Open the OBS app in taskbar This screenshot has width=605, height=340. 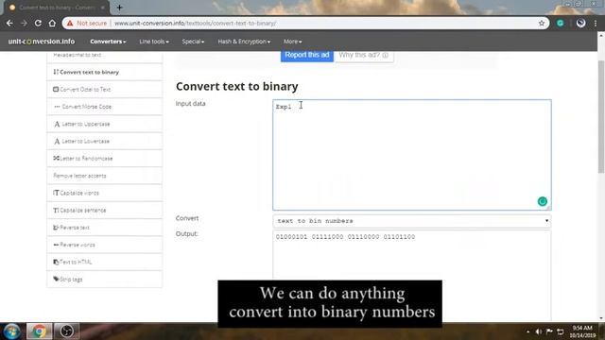(x=66, y=331)
